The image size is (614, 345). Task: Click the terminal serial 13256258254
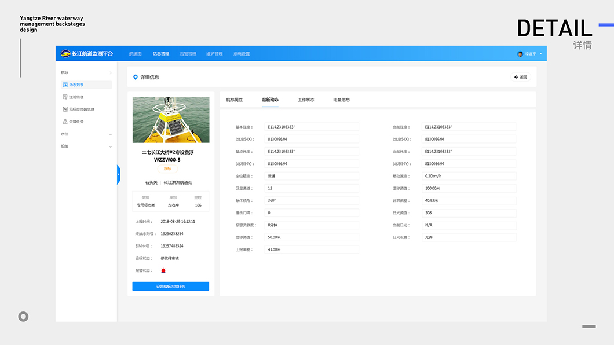pos(172,234)
